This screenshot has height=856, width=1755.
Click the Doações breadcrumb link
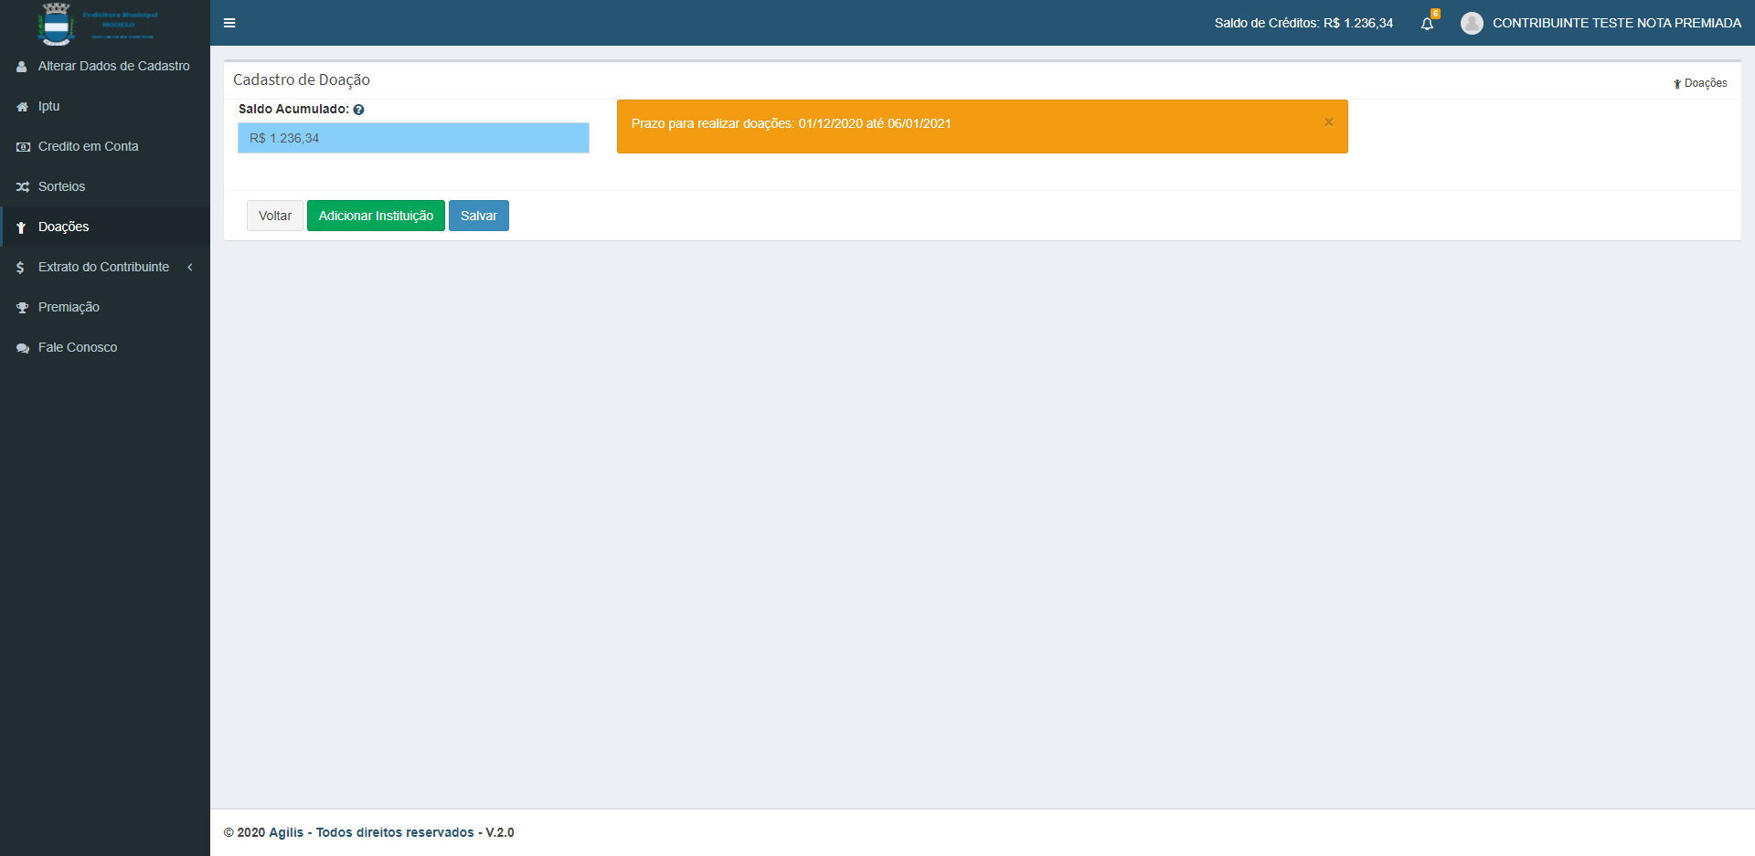tap(1705, 83)
